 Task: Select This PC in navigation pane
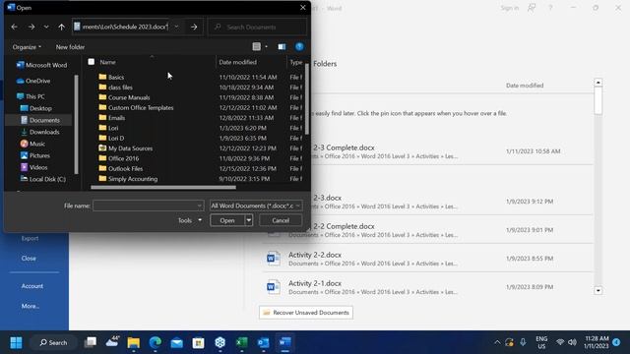(31, 96)
